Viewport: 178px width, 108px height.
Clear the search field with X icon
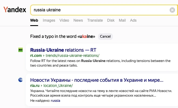[x=172, y=10]
